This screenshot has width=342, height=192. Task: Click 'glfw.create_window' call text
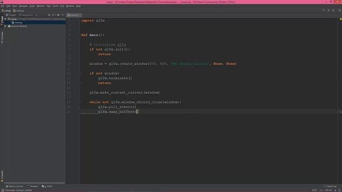(x=128, y=64)
